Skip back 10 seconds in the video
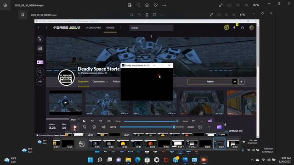 tap(85, 127)
